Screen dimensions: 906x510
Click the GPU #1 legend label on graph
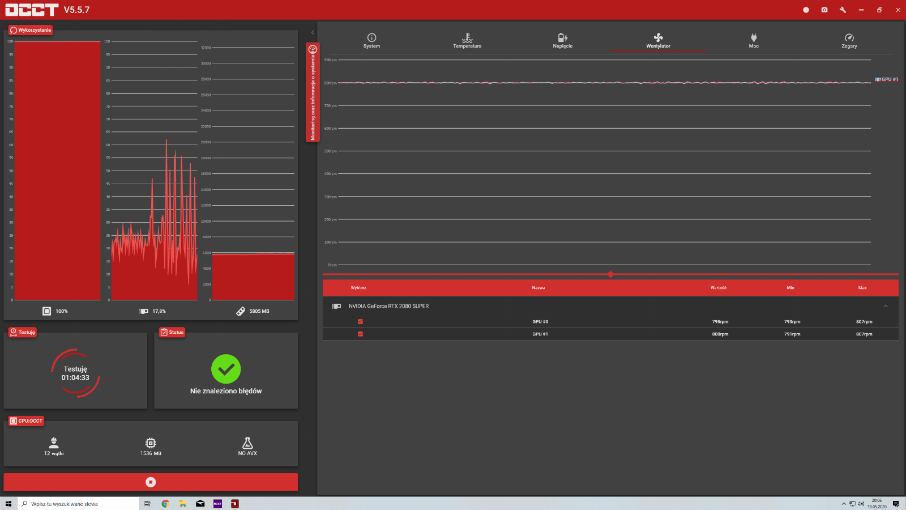pos(887,79)
